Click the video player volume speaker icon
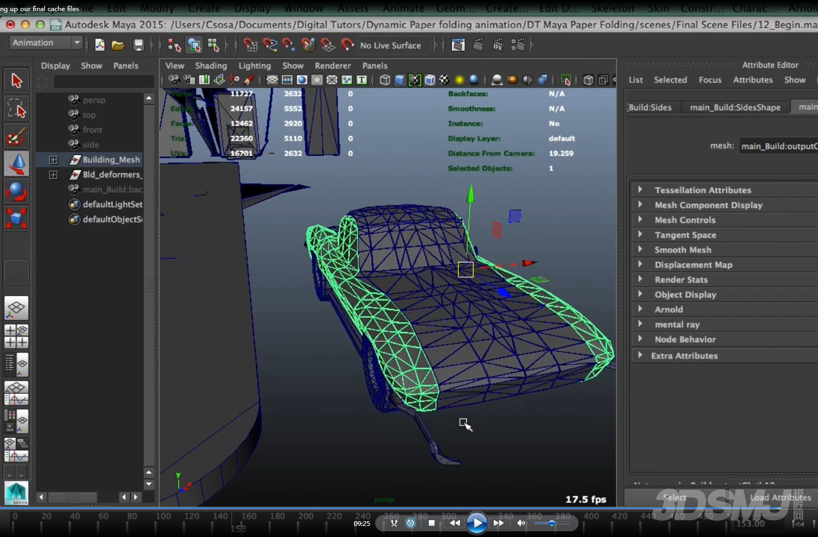818x537 pixels. [521, 523]
